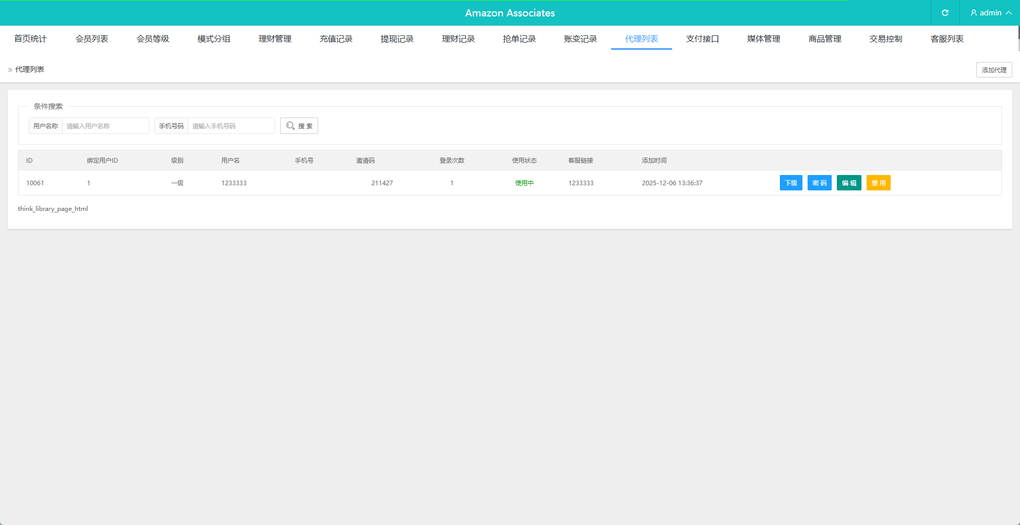Screen dimensions: 1020x525
Task: Click the 添加代理 button
Action: click(994, 70)
